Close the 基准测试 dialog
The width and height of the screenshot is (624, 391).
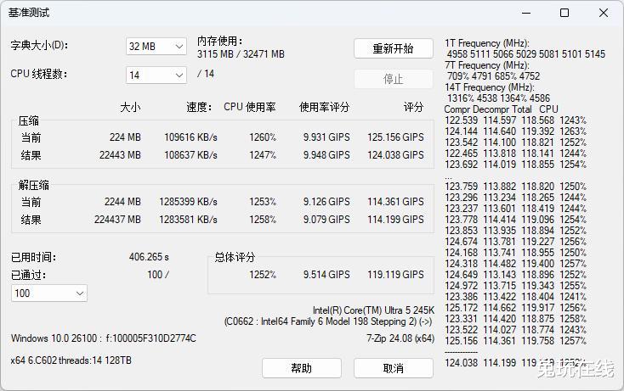coord(604,13)
